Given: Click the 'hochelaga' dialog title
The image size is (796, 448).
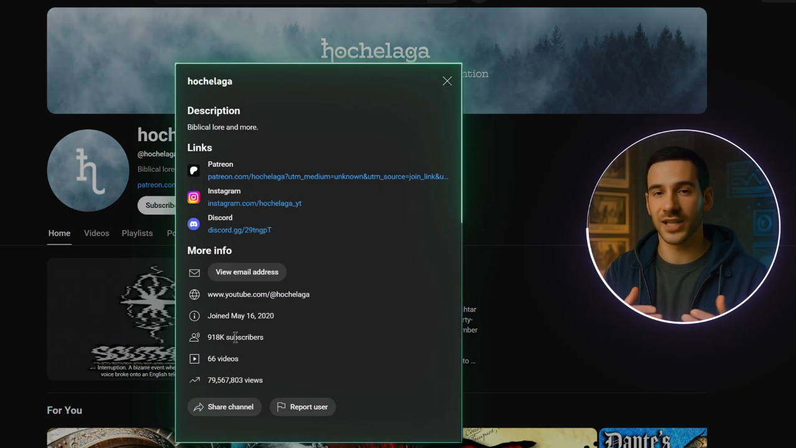Looking at the screenshot, I should click(210, 81).
